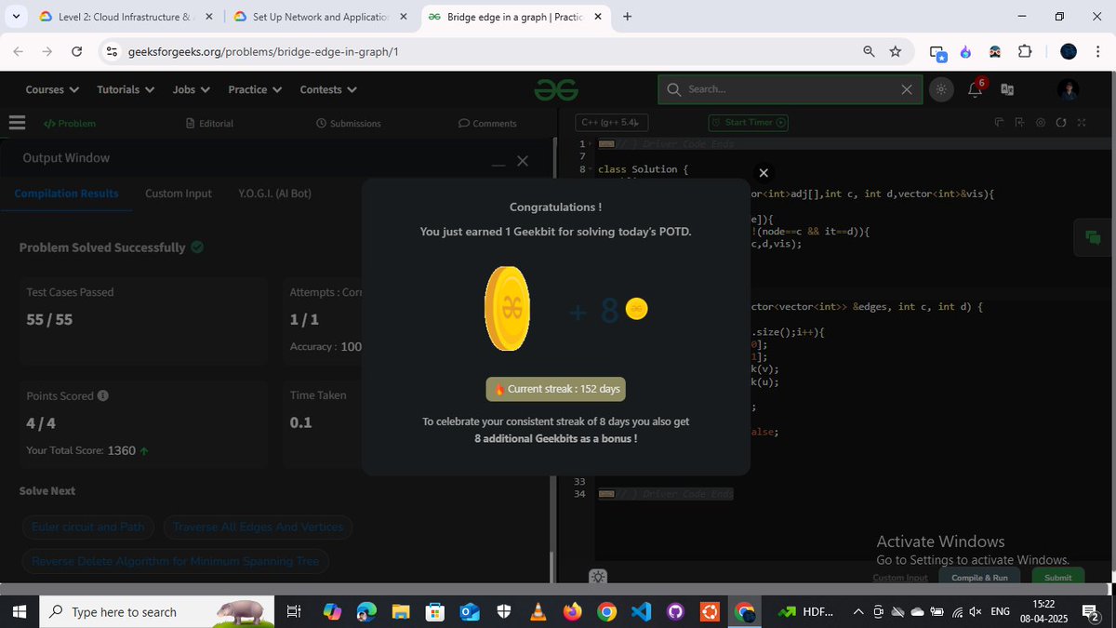Screen dimensions: 1116x628
Task: Expand the Contests menu
Action: tap(328, 89)
